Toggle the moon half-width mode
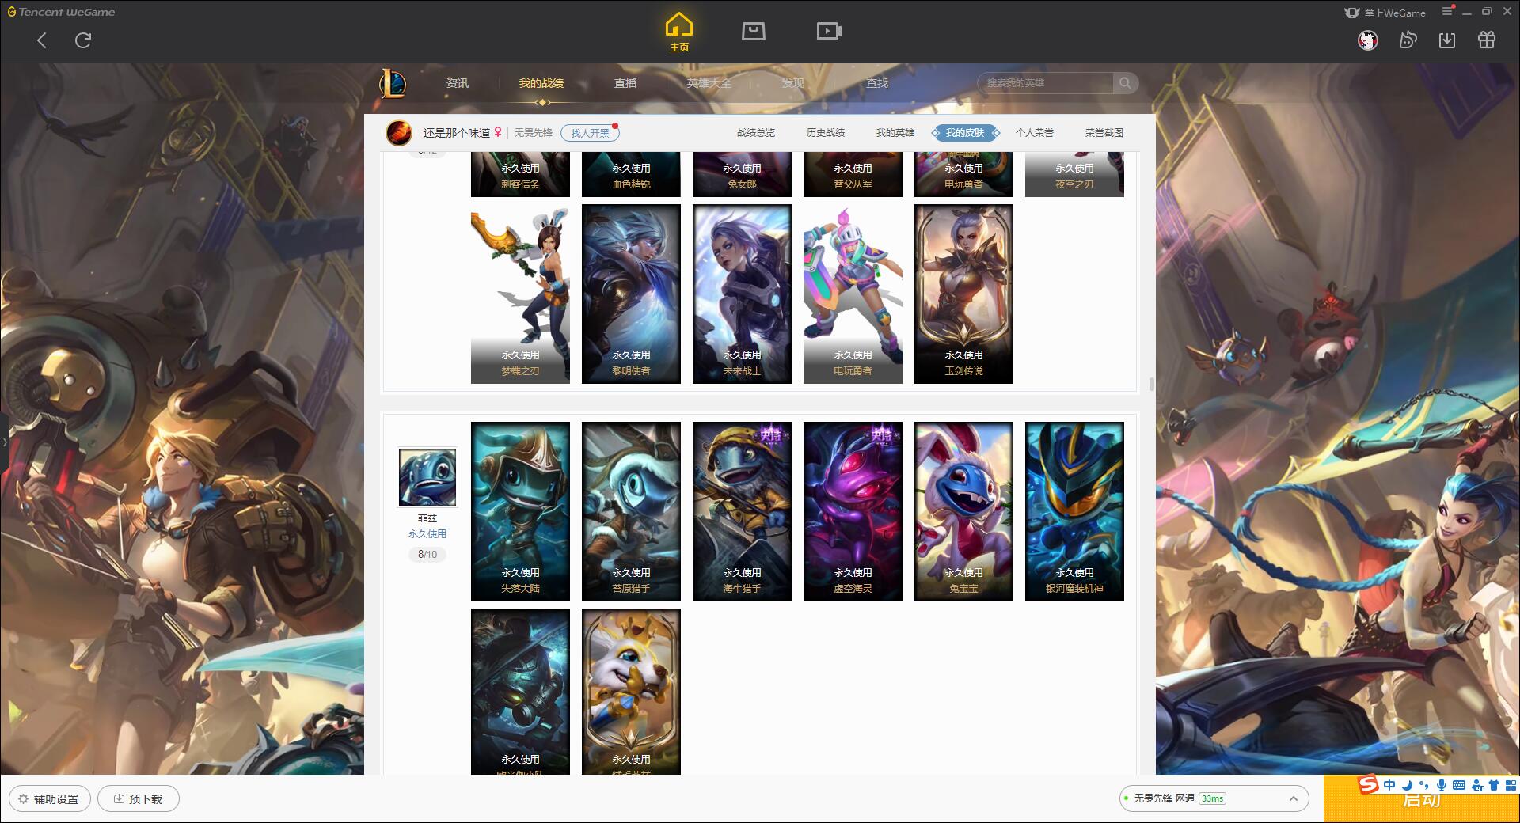The image size is (1520, 823). (x=1408, y=785)
